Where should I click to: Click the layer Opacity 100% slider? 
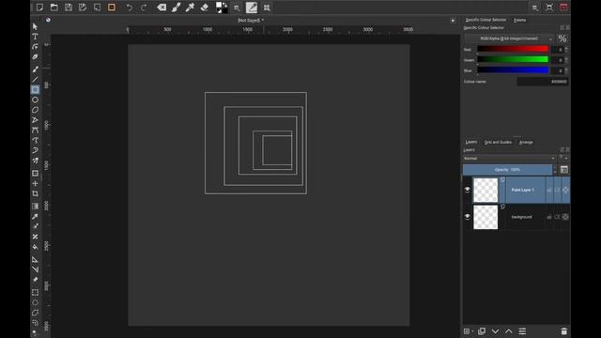[x=507, y=169]
